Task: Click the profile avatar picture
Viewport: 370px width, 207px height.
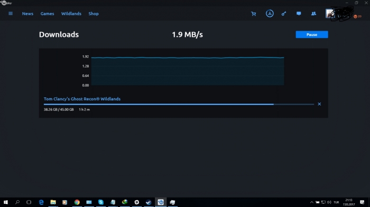Action: point(330,13)
